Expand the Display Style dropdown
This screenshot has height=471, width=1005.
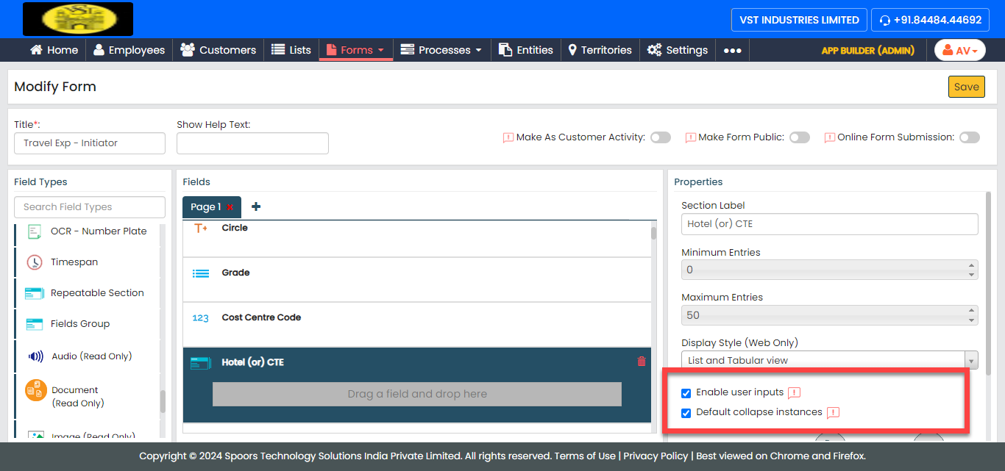971,360
